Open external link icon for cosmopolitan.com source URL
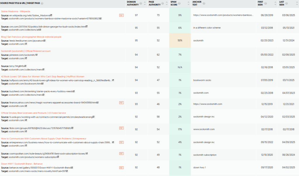The image size is (299, 176). (x=87, y=154)
